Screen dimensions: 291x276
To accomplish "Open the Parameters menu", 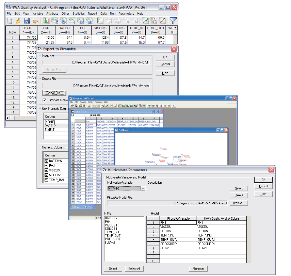I will [126, 14].
